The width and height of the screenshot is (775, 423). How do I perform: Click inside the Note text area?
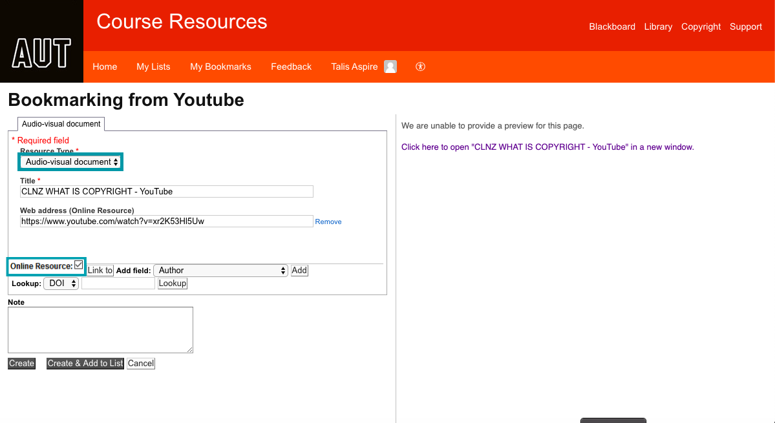pos(100,329)
